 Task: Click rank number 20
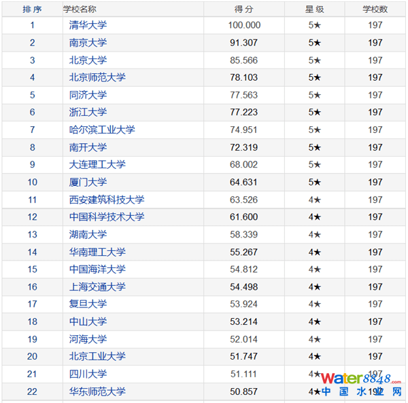point(32,356)
